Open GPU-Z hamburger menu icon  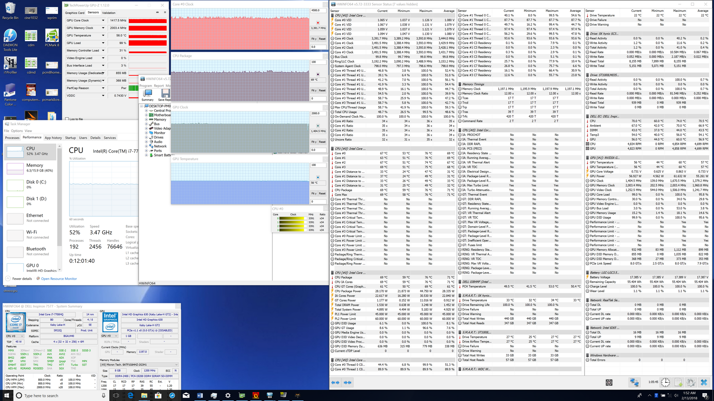(164, 12)
